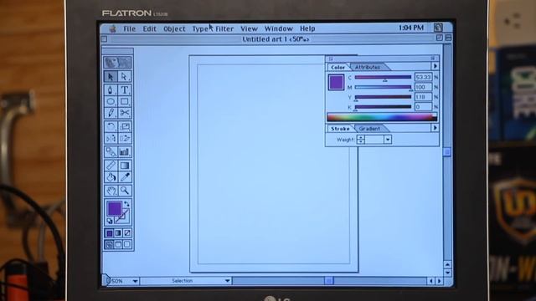Select the Shear tool
The width and height of the screenshot is (536, 301).
pos(125,138)
